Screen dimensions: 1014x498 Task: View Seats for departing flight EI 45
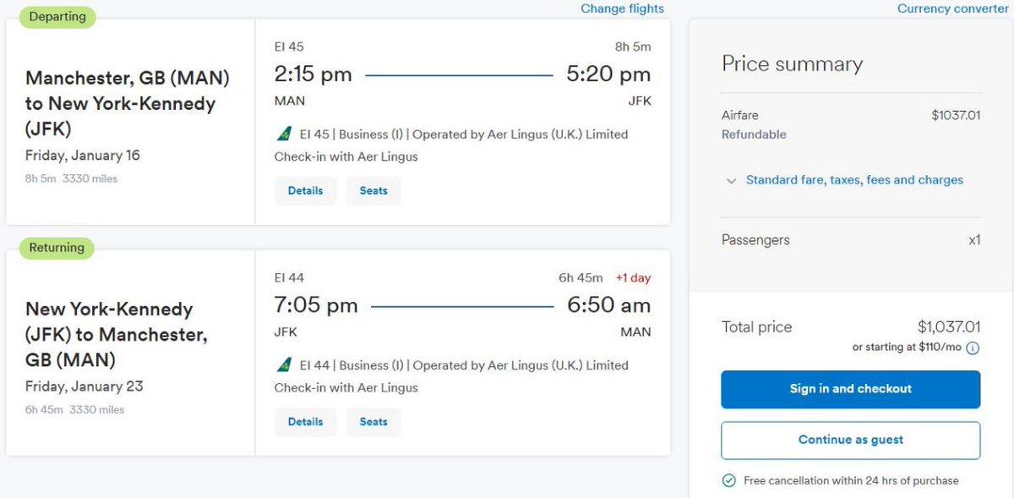pos(373,191)
